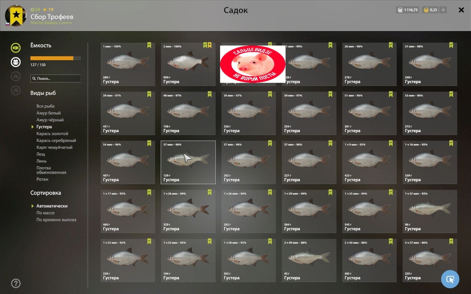Screen dimensions: 471x294
Task: Click the Поиск search field
Action: pyautogui.click(x=56, y=78)
